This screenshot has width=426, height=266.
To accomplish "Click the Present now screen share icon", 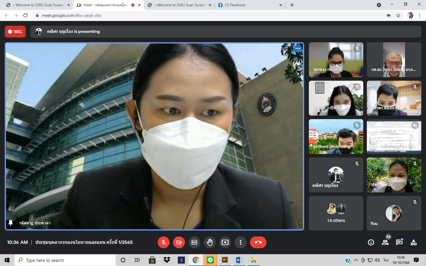I will point(225,242).
